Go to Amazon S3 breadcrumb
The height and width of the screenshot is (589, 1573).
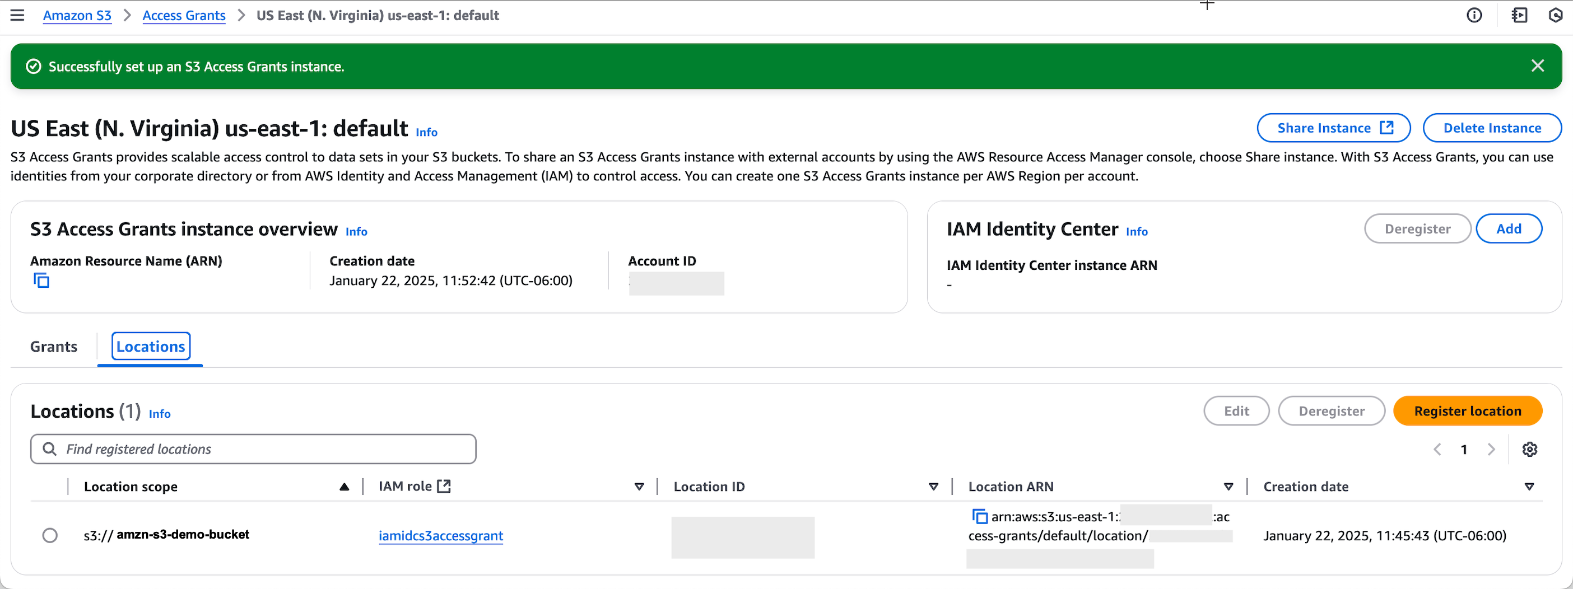coord(77,15)
